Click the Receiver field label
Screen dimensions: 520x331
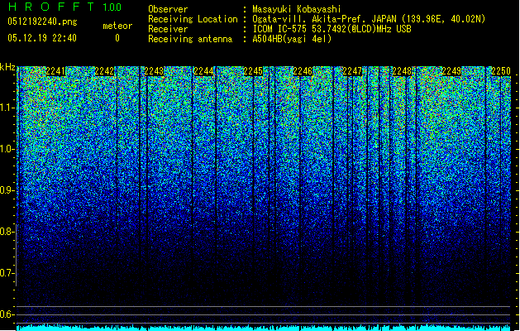coord(168,29)
